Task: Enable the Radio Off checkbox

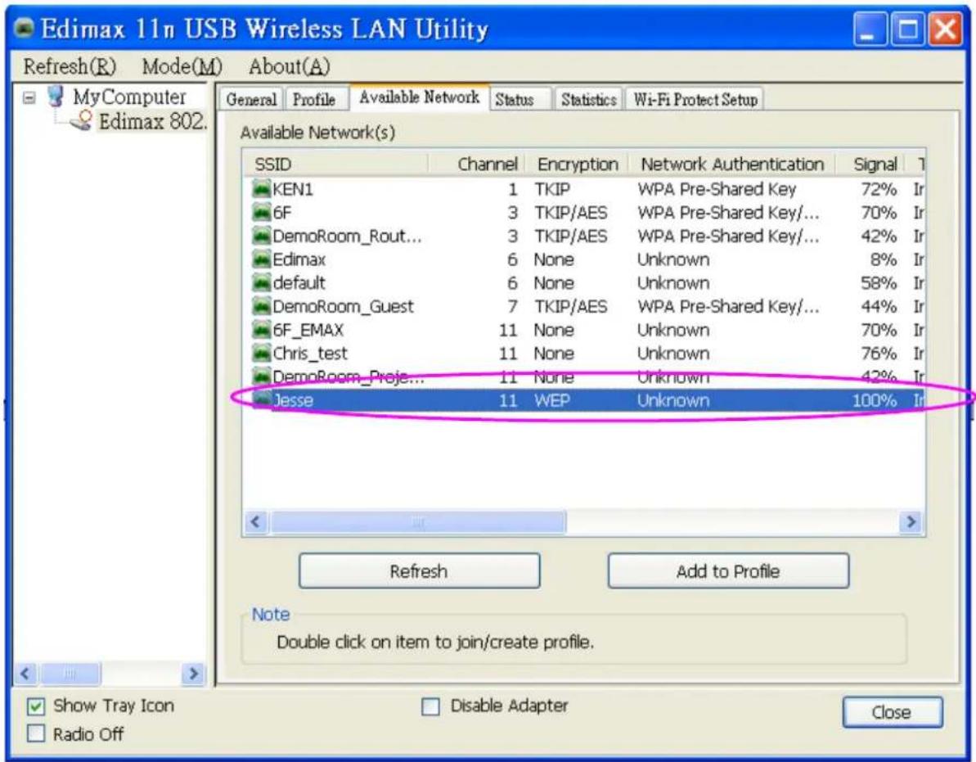Action: tap(36, 733)
